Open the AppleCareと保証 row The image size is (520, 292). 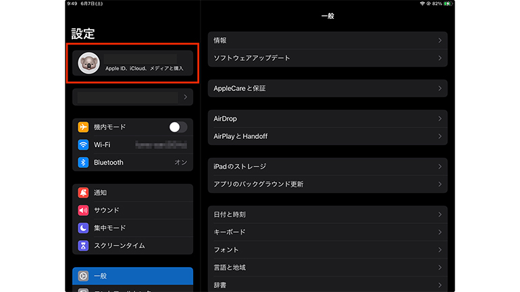click(x=328, y=88)
